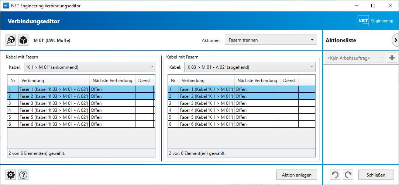Screen dimensions: 399x185
Task: Open the settings gear icon
Action: 11,175
